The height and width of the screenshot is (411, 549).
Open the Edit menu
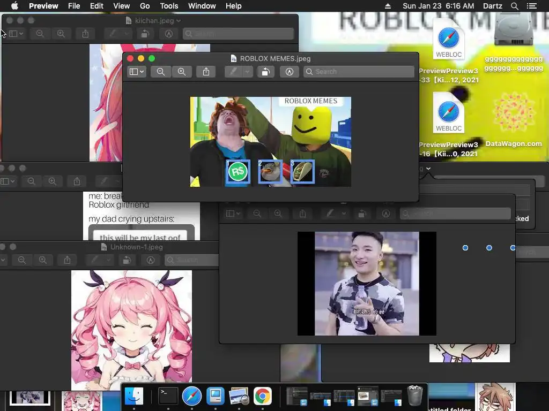97,6
